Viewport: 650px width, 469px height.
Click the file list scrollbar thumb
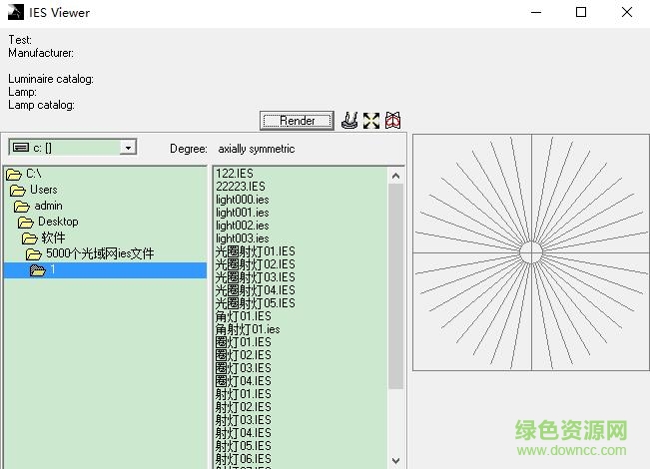(x=395, y=286)
